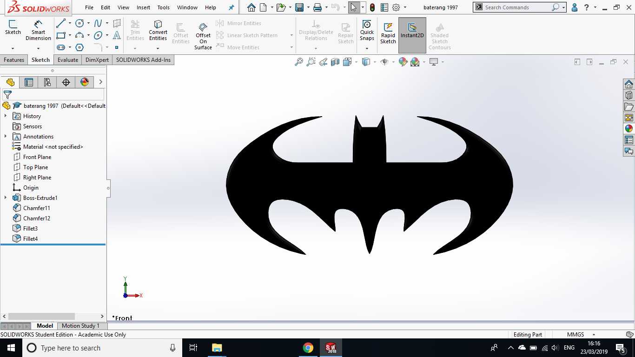Viewport: 635px width, 357px height.
Task: Select the Slot sketch tool
Action: point(61,47)
